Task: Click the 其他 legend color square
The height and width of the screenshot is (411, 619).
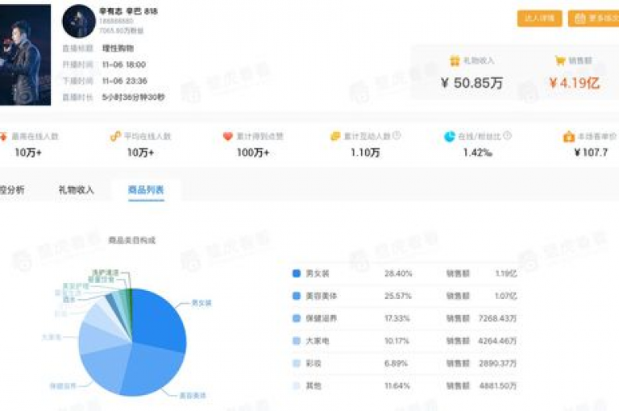Action: (297, 386)
